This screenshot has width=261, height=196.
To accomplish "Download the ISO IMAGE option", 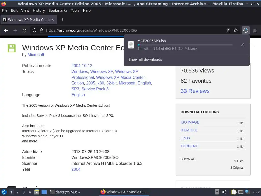I will (190, 122).
